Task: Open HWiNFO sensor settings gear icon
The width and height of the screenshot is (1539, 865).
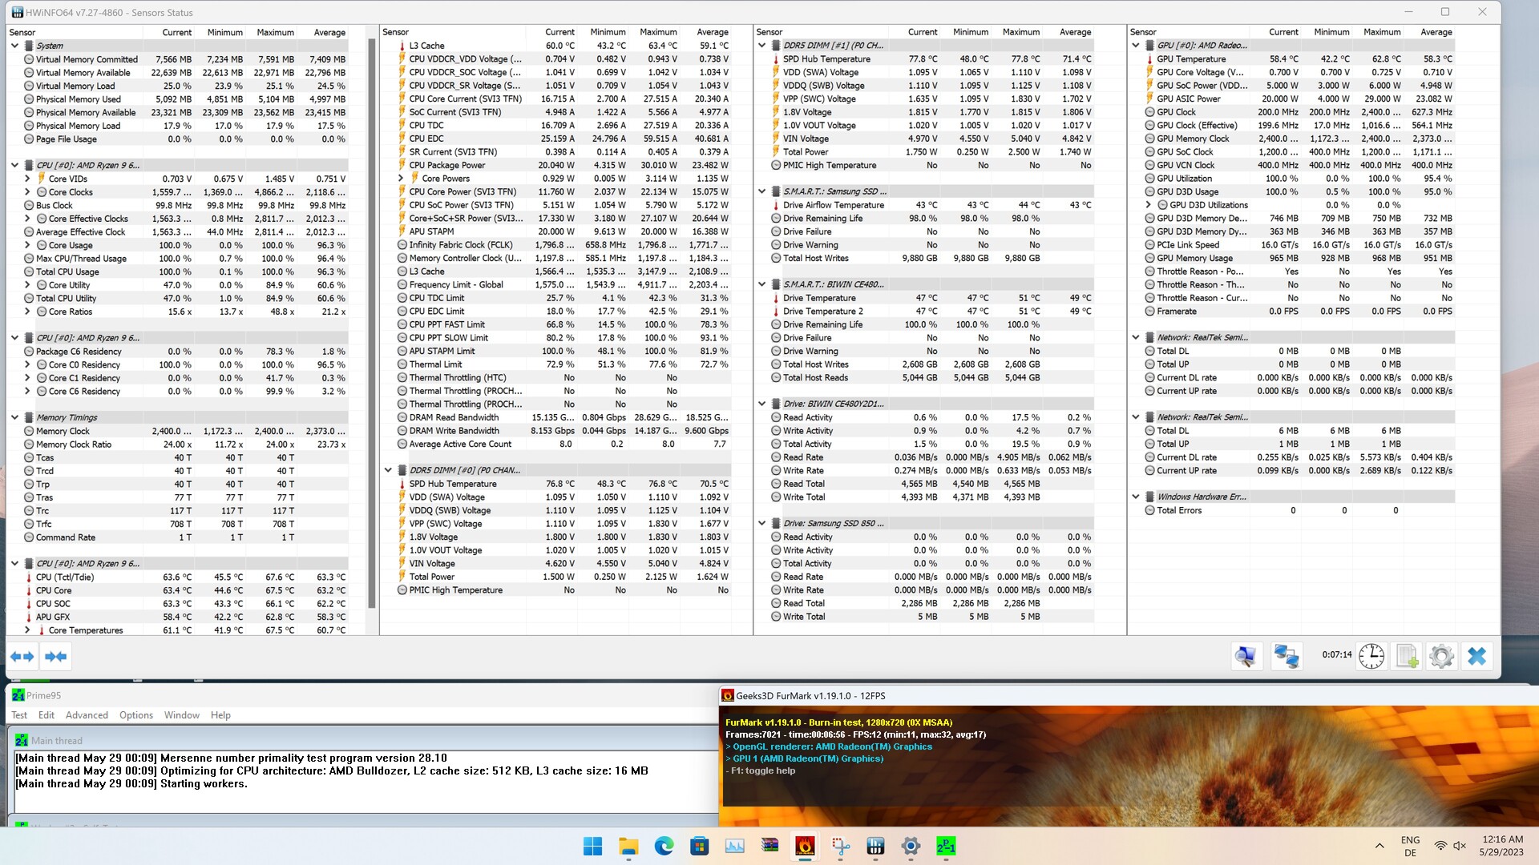Action: [x=1441, y=657]
